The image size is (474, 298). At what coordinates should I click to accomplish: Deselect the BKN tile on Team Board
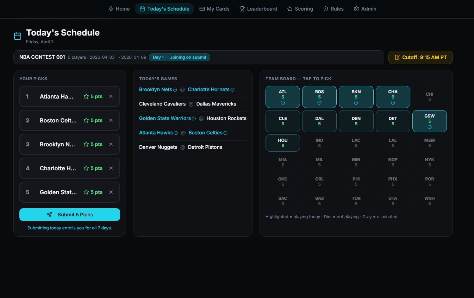tap(356, 97)
